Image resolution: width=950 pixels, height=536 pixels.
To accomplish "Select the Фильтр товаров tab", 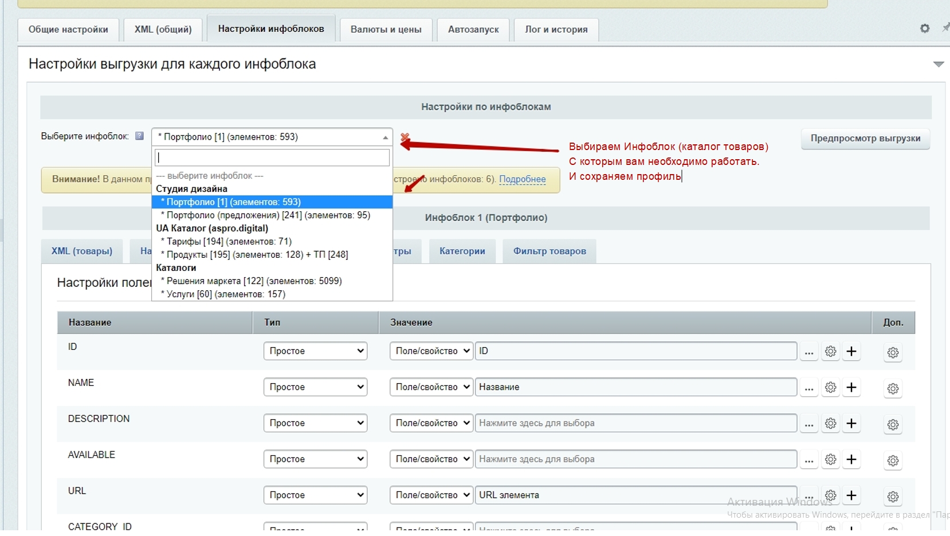I will (x=549, y=251).
